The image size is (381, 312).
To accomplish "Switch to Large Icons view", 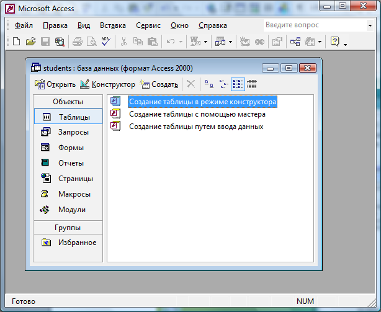I will (x=209, y=84).
